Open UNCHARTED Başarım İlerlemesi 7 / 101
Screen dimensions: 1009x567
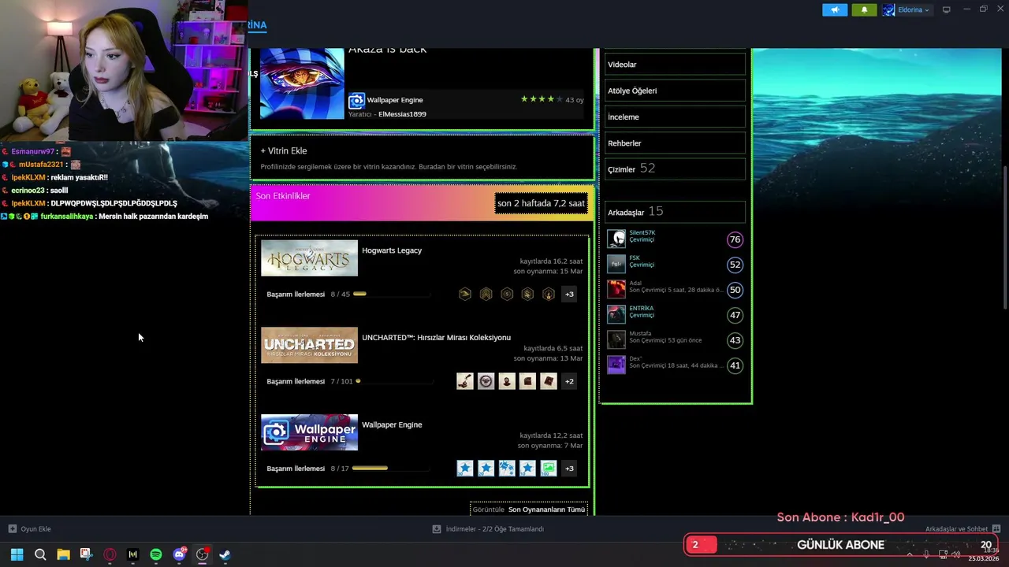tap(310, 382)
